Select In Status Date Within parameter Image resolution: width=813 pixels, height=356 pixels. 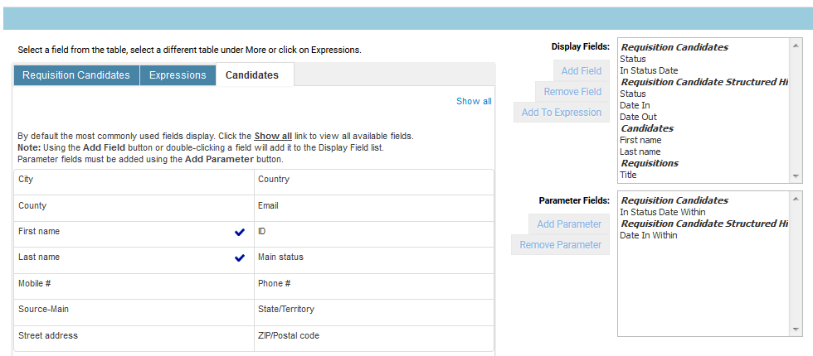(x=662, y=212)
